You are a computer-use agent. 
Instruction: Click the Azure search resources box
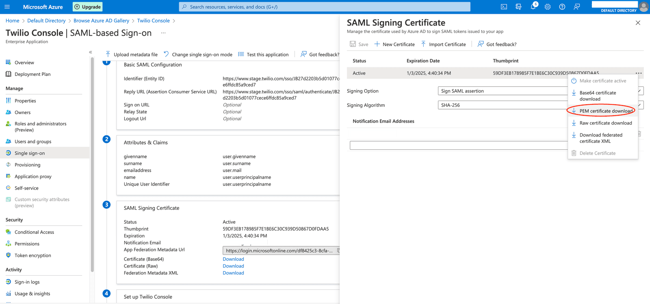325,7
